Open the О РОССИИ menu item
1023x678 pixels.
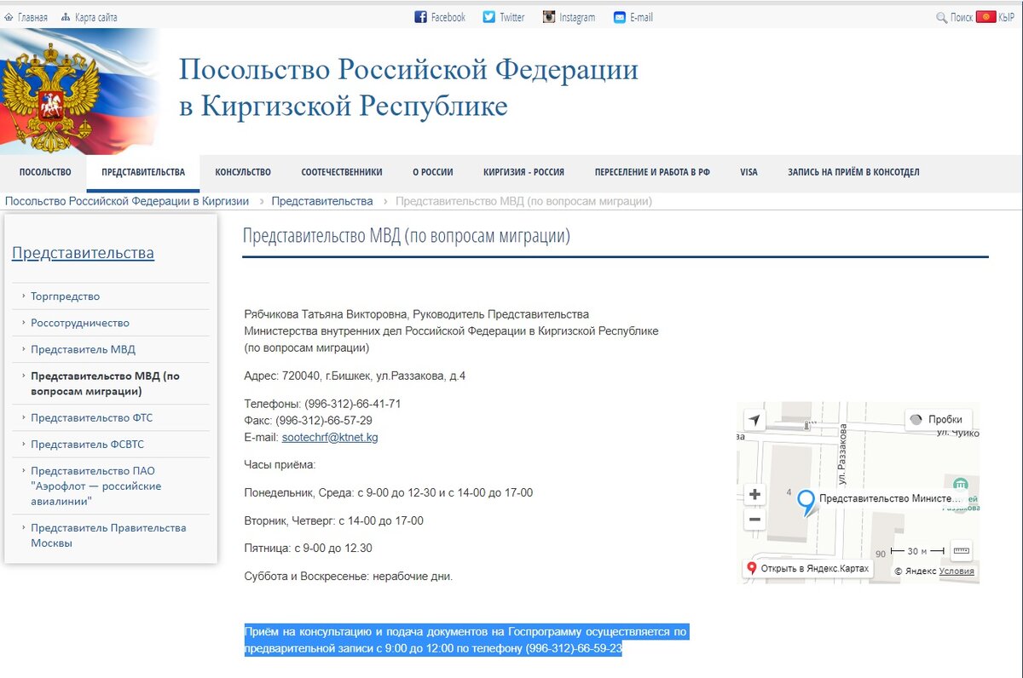[433, 172]
